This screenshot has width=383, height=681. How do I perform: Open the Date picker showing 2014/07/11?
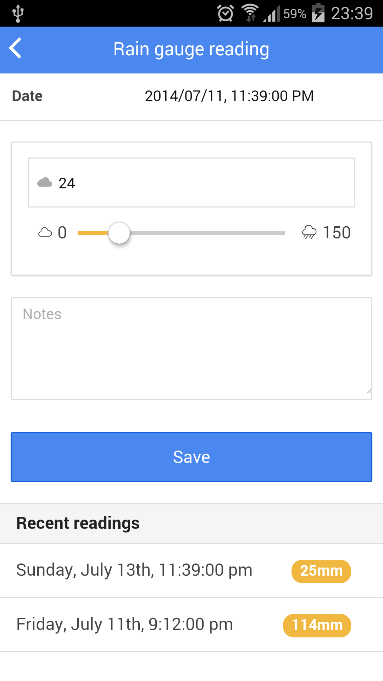pos(229,95)
